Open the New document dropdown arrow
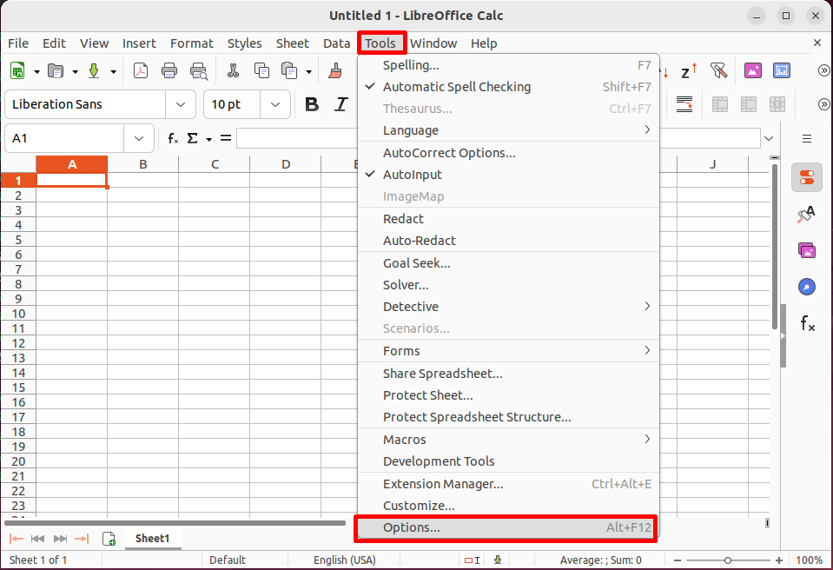This screenshot has height=570, width=833. [36, 71]
